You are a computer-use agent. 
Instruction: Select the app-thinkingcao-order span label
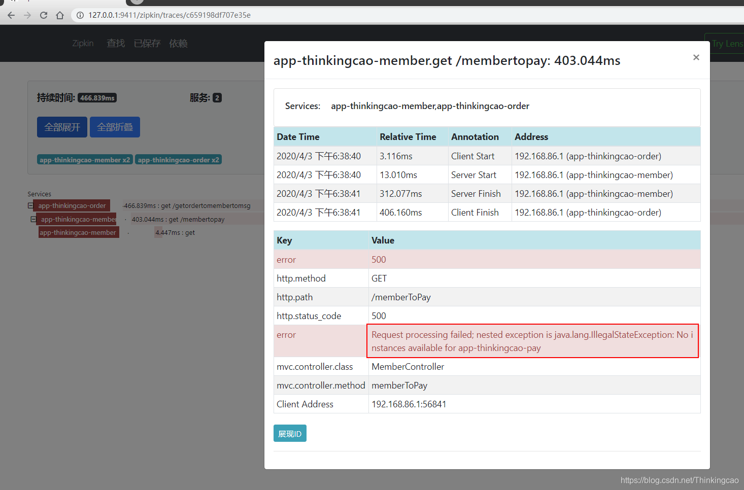[x=72, y=205]
